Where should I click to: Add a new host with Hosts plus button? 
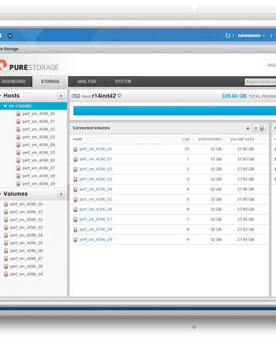click(61, 96)
